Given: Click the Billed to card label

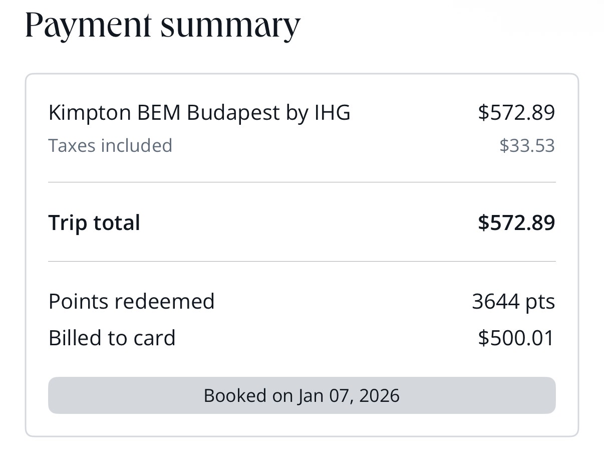Looking at the screenshot, I should 112,338.
